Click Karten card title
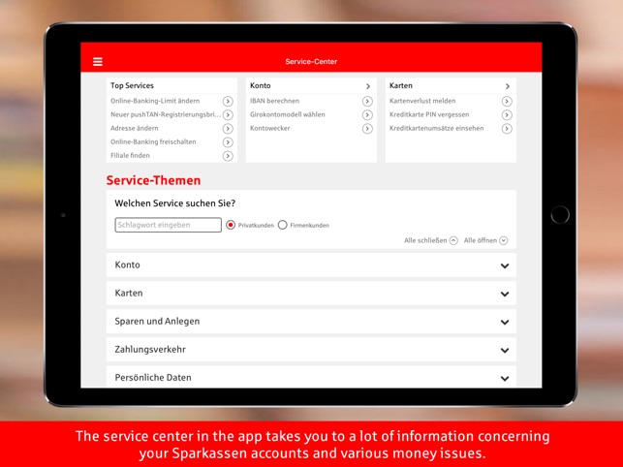This screenshot has height=467, width=623. (401, 85)
